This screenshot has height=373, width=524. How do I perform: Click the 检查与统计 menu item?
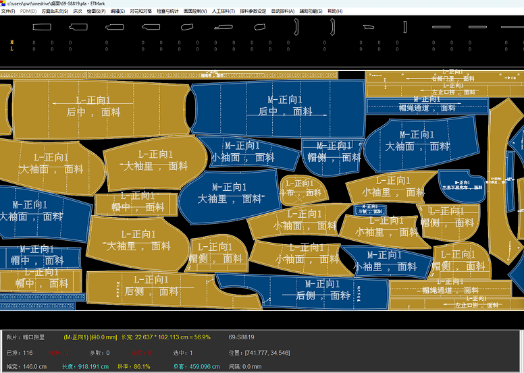(168, 11)
